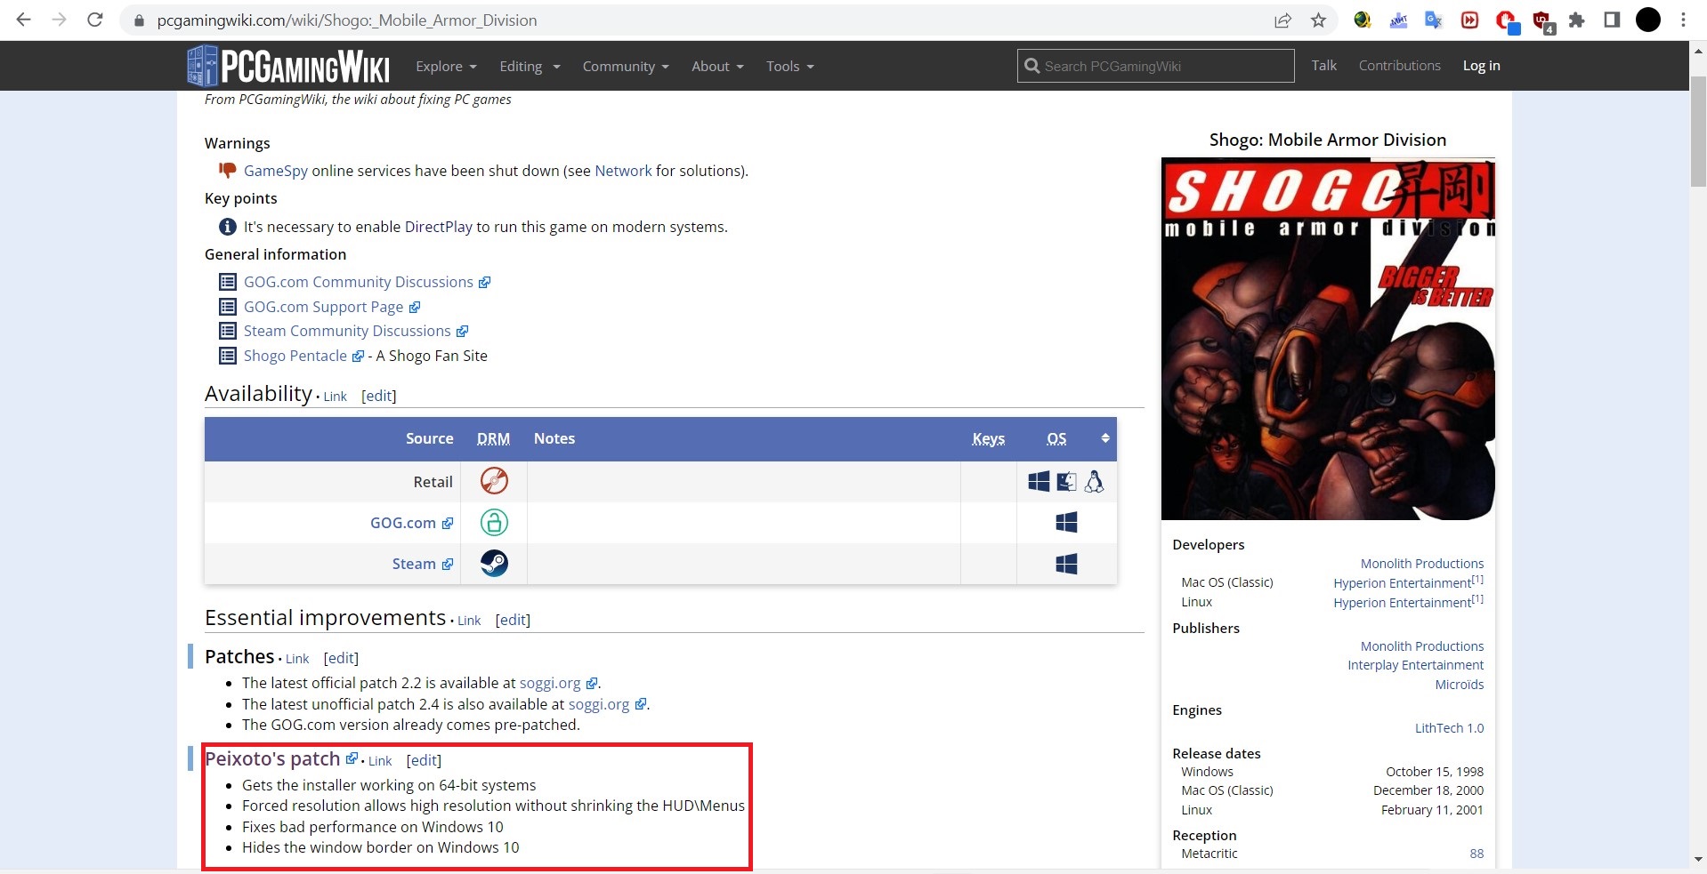The image size is (1707, 874).
Task: Sort the table by OS column
Action: pyautogui.click(x=1056, y=438)
